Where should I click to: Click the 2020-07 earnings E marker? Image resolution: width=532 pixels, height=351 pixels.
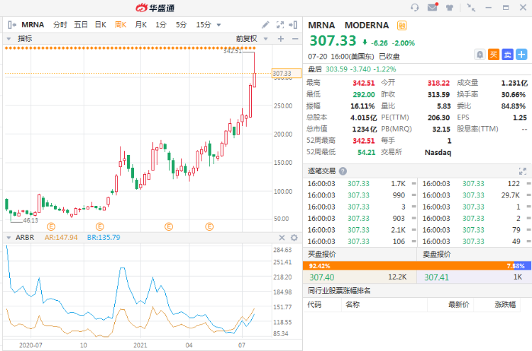tap(51, 226)
